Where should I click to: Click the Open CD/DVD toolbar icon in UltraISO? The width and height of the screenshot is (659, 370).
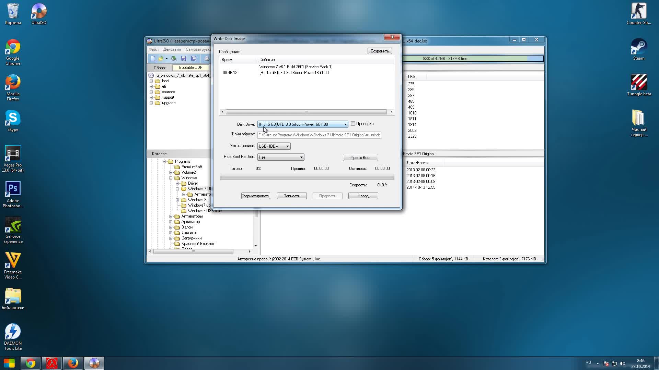pos(174,59)
